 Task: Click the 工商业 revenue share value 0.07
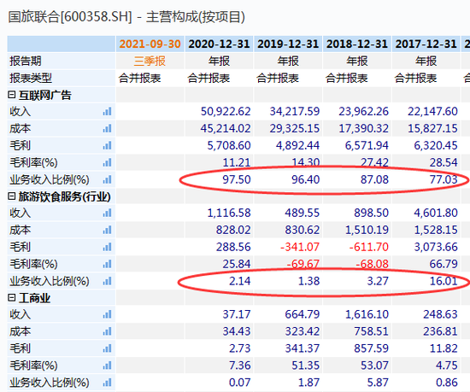click(x=240, y=383)
